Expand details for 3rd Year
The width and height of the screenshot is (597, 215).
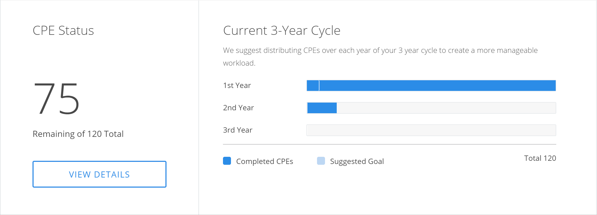tap(238, 130)
